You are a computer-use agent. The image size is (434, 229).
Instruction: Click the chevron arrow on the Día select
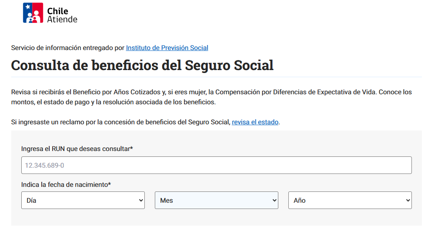(141, 201)
